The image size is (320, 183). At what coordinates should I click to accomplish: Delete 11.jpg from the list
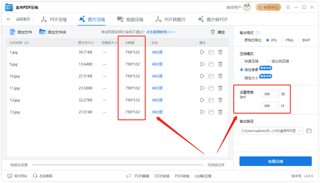[220, 88]
